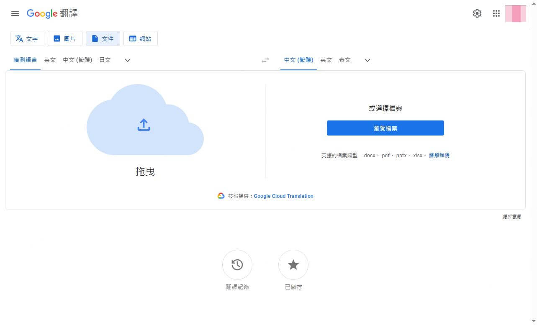Viewport: 537px width, 325px height.
Task: Select 偵測語言 as source language
Action: [x=25, y=60]
